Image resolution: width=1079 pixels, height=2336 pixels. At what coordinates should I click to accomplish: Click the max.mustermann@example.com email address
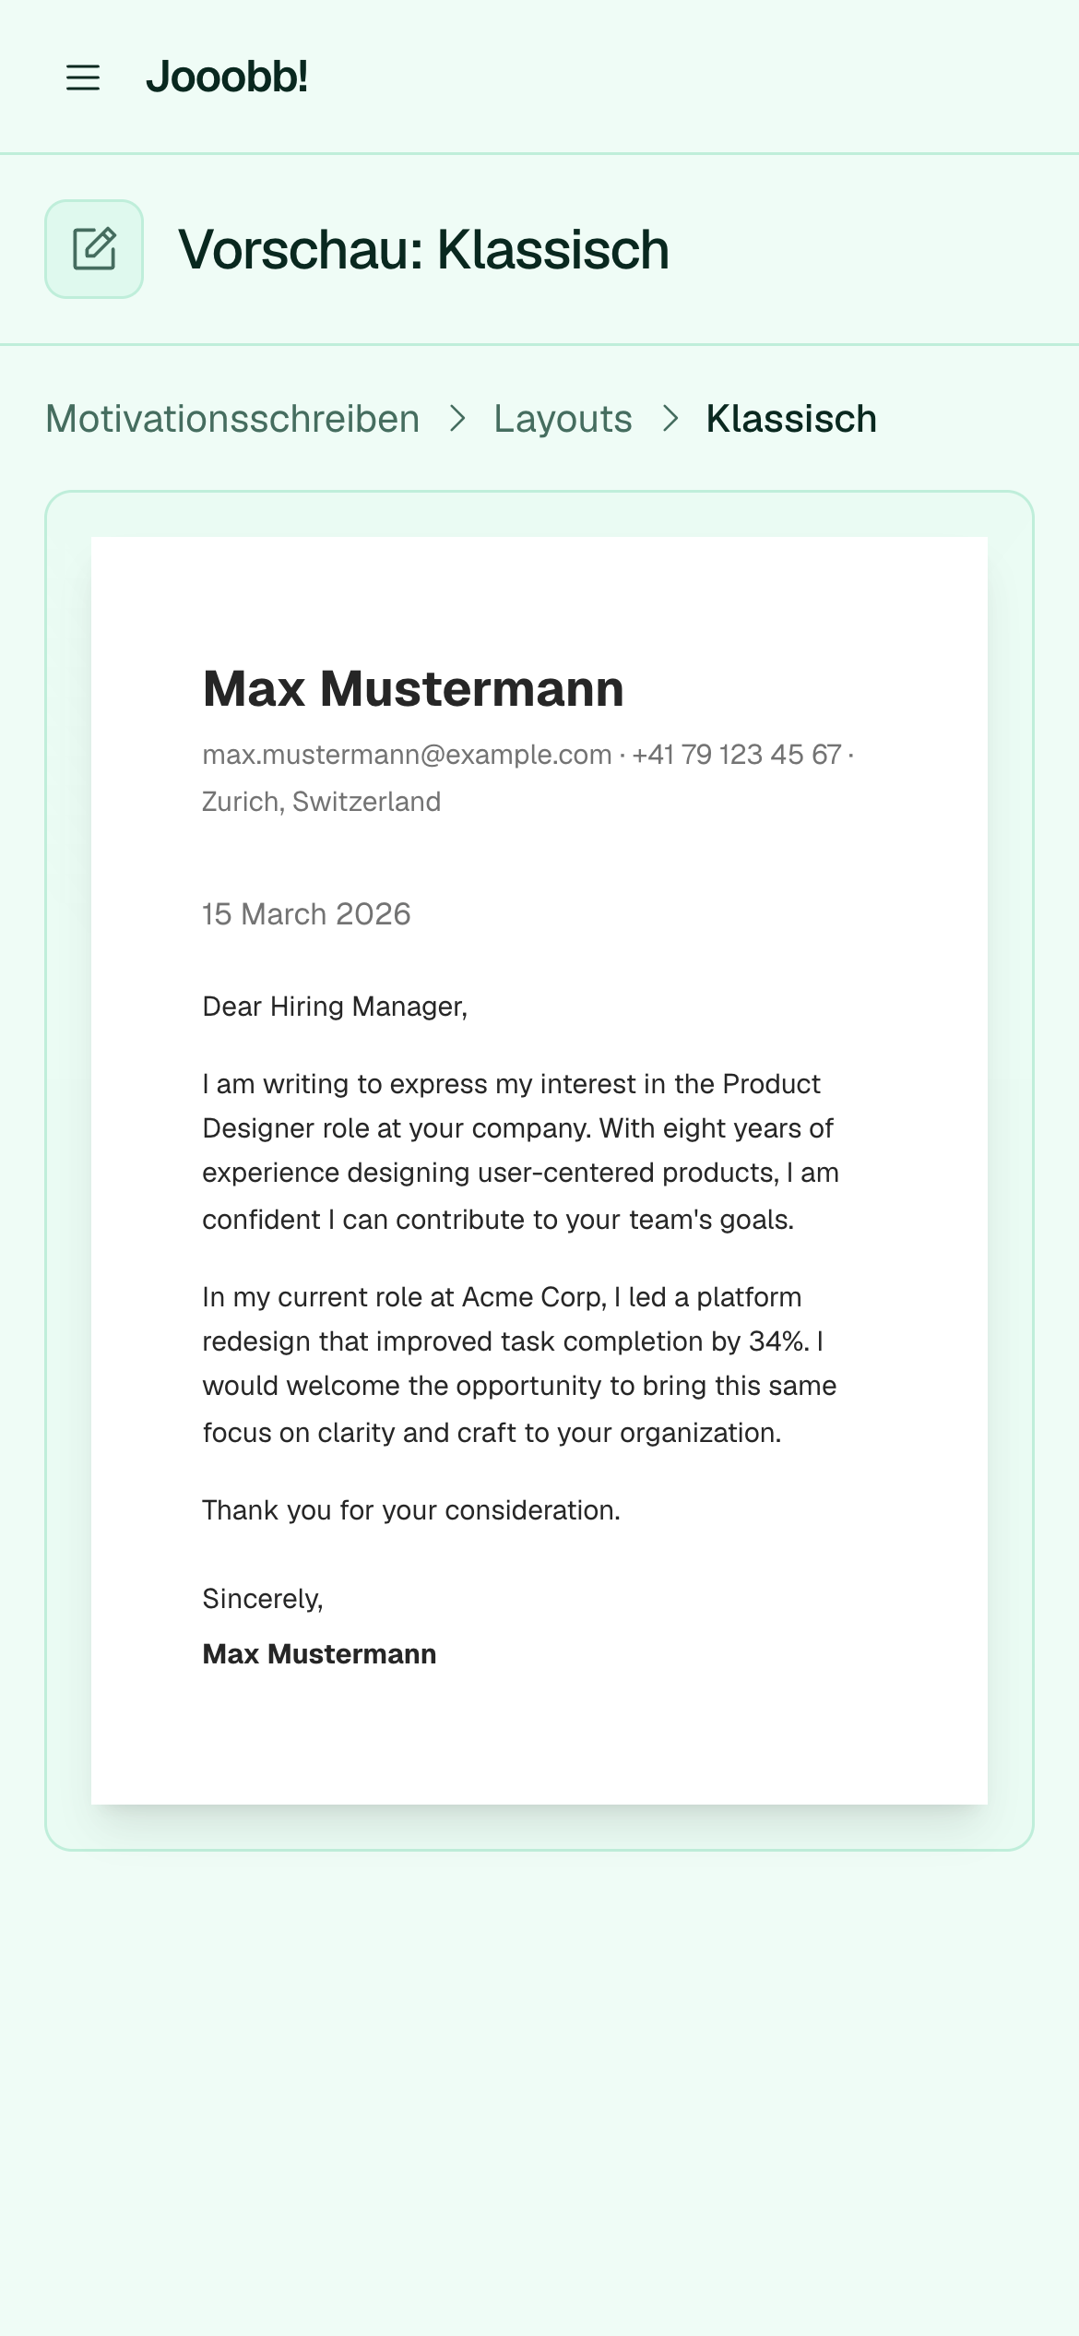click(407, 755)
